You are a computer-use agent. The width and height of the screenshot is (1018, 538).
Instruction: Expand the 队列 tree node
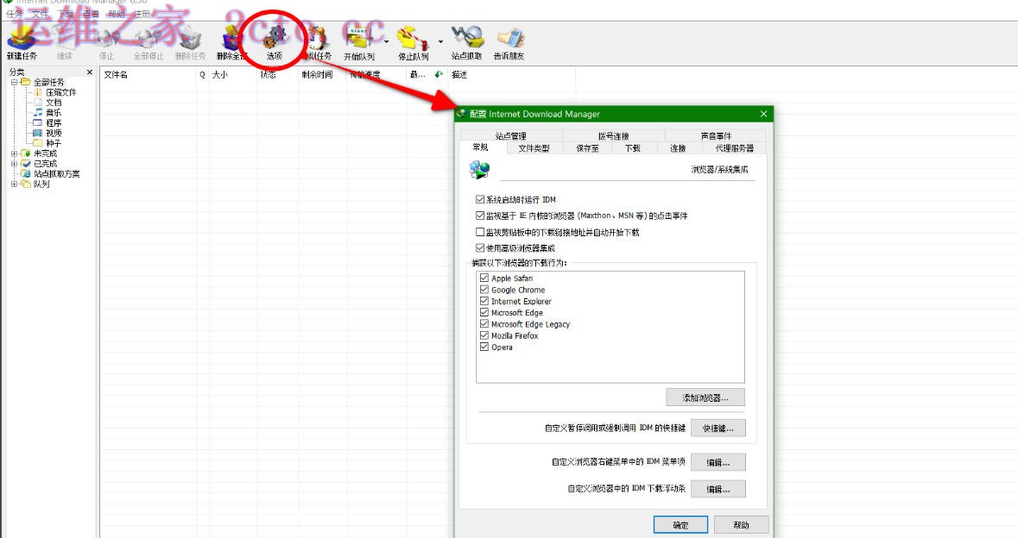click(x=15, y=185)
